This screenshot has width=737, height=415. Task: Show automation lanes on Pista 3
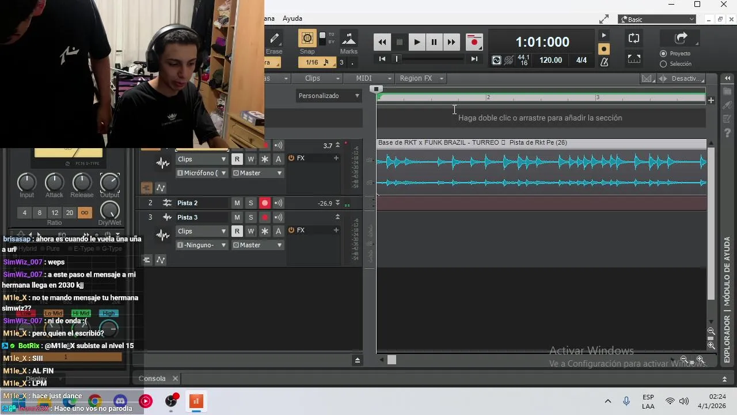[161, 260]
